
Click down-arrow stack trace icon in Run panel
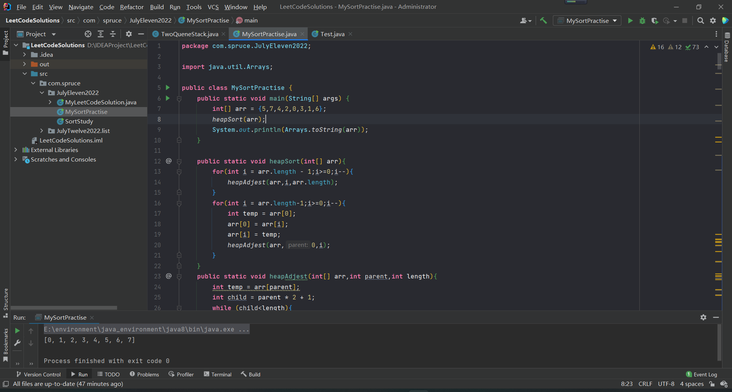[x=31, y=343]
